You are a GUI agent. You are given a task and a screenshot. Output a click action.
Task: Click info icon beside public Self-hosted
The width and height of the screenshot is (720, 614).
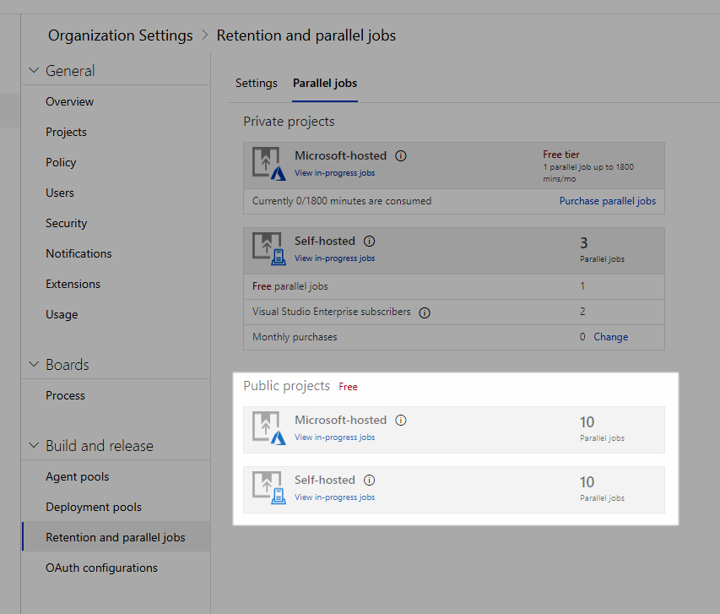pyautogui.click(x=370, y=481)
